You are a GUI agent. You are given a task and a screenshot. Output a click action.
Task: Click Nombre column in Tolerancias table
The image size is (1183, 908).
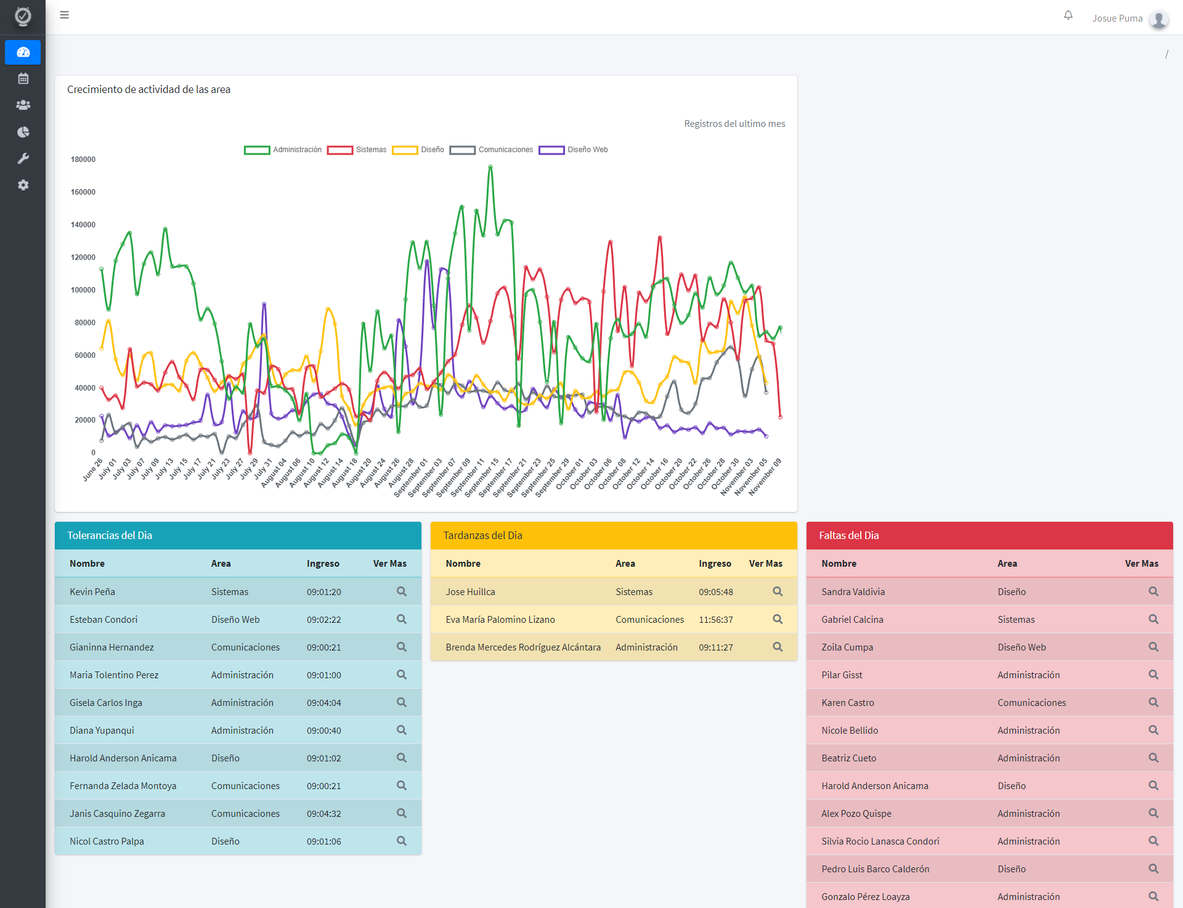(x=87, y=563)
